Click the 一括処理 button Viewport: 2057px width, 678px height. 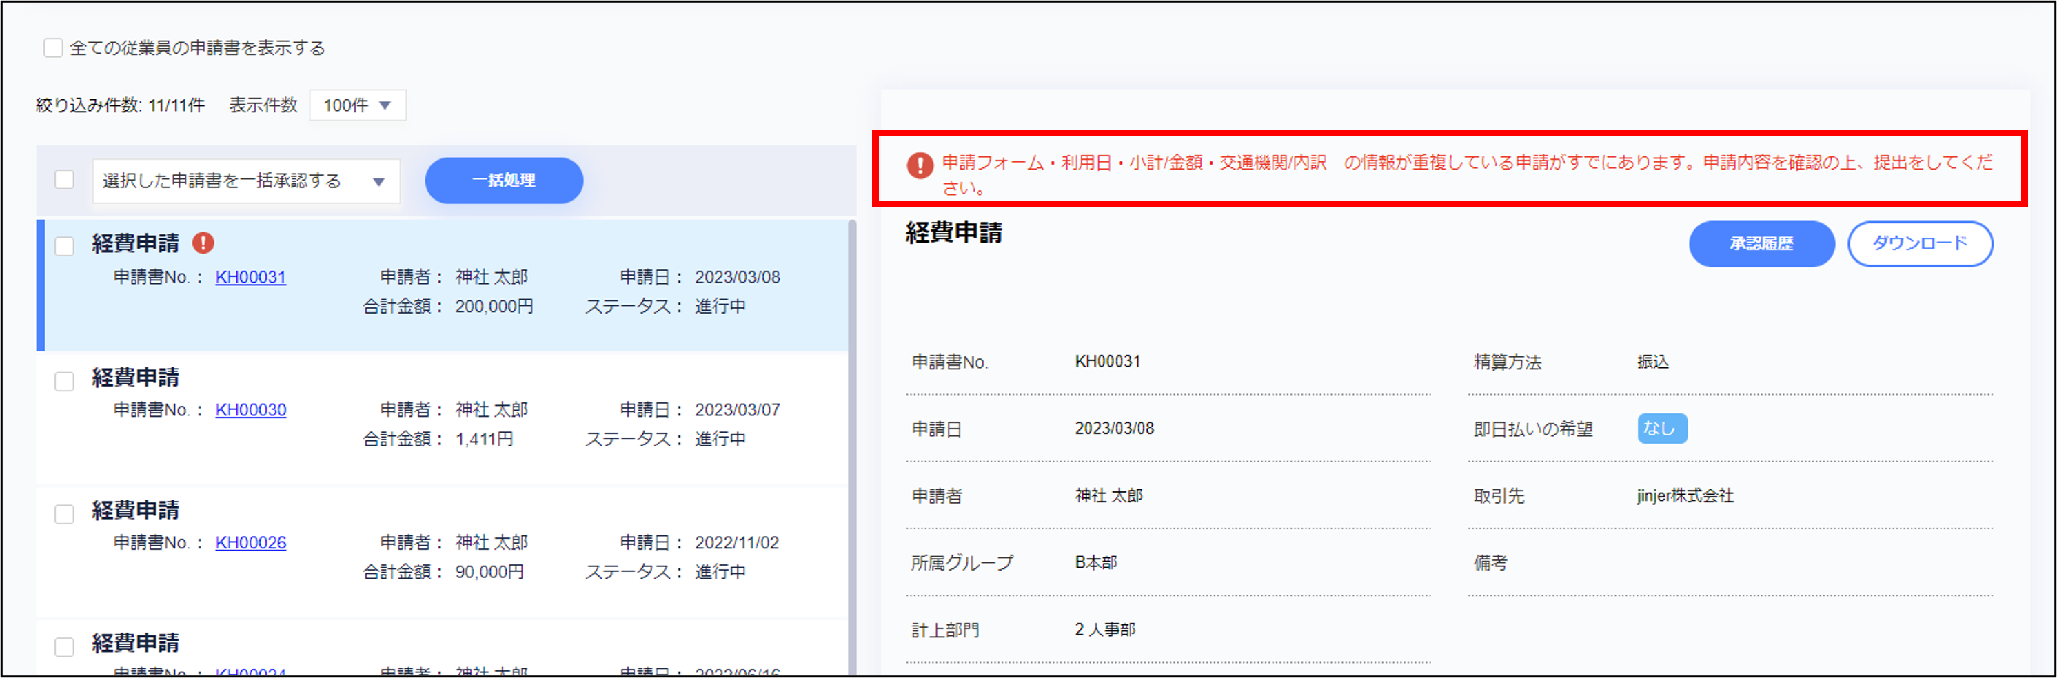click(x=504, y=181)
